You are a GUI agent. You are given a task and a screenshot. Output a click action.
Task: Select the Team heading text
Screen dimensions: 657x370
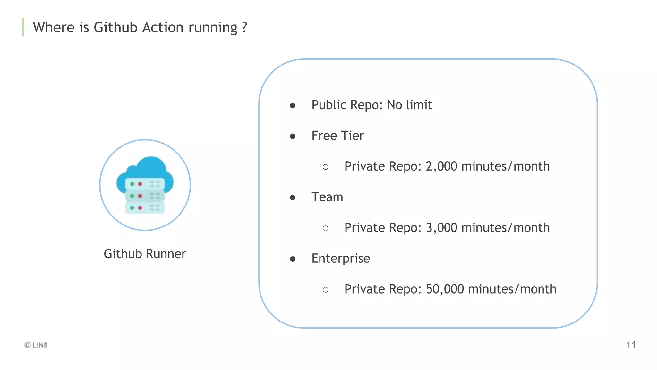pyautogui.click(x=327, y=197)
